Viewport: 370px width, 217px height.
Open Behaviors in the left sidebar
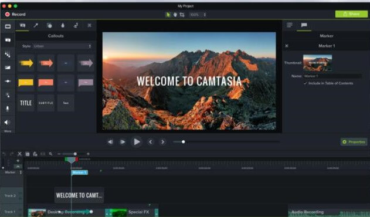[8, 54]
